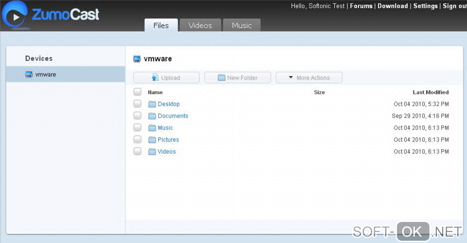This screenshot has width=467, height=243.
Task: Check the Pictures folder checkbox
Action: (137, 140)
